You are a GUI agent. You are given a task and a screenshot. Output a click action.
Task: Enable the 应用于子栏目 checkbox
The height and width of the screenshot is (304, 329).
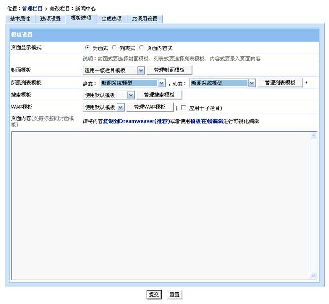pyautogui.click(x=183, y=108)
